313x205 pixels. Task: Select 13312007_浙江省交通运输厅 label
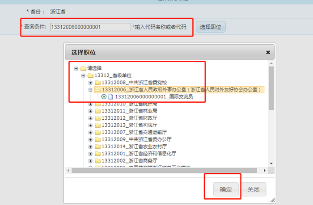pos(134,132)
